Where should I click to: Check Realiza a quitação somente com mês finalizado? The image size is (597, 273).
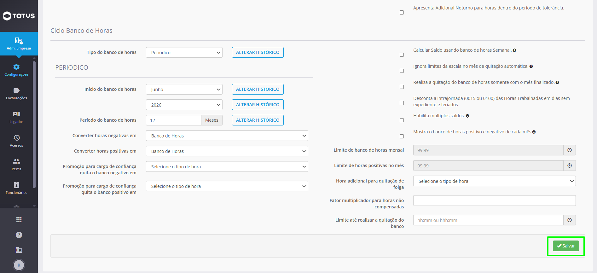click(x=402, y=87)
